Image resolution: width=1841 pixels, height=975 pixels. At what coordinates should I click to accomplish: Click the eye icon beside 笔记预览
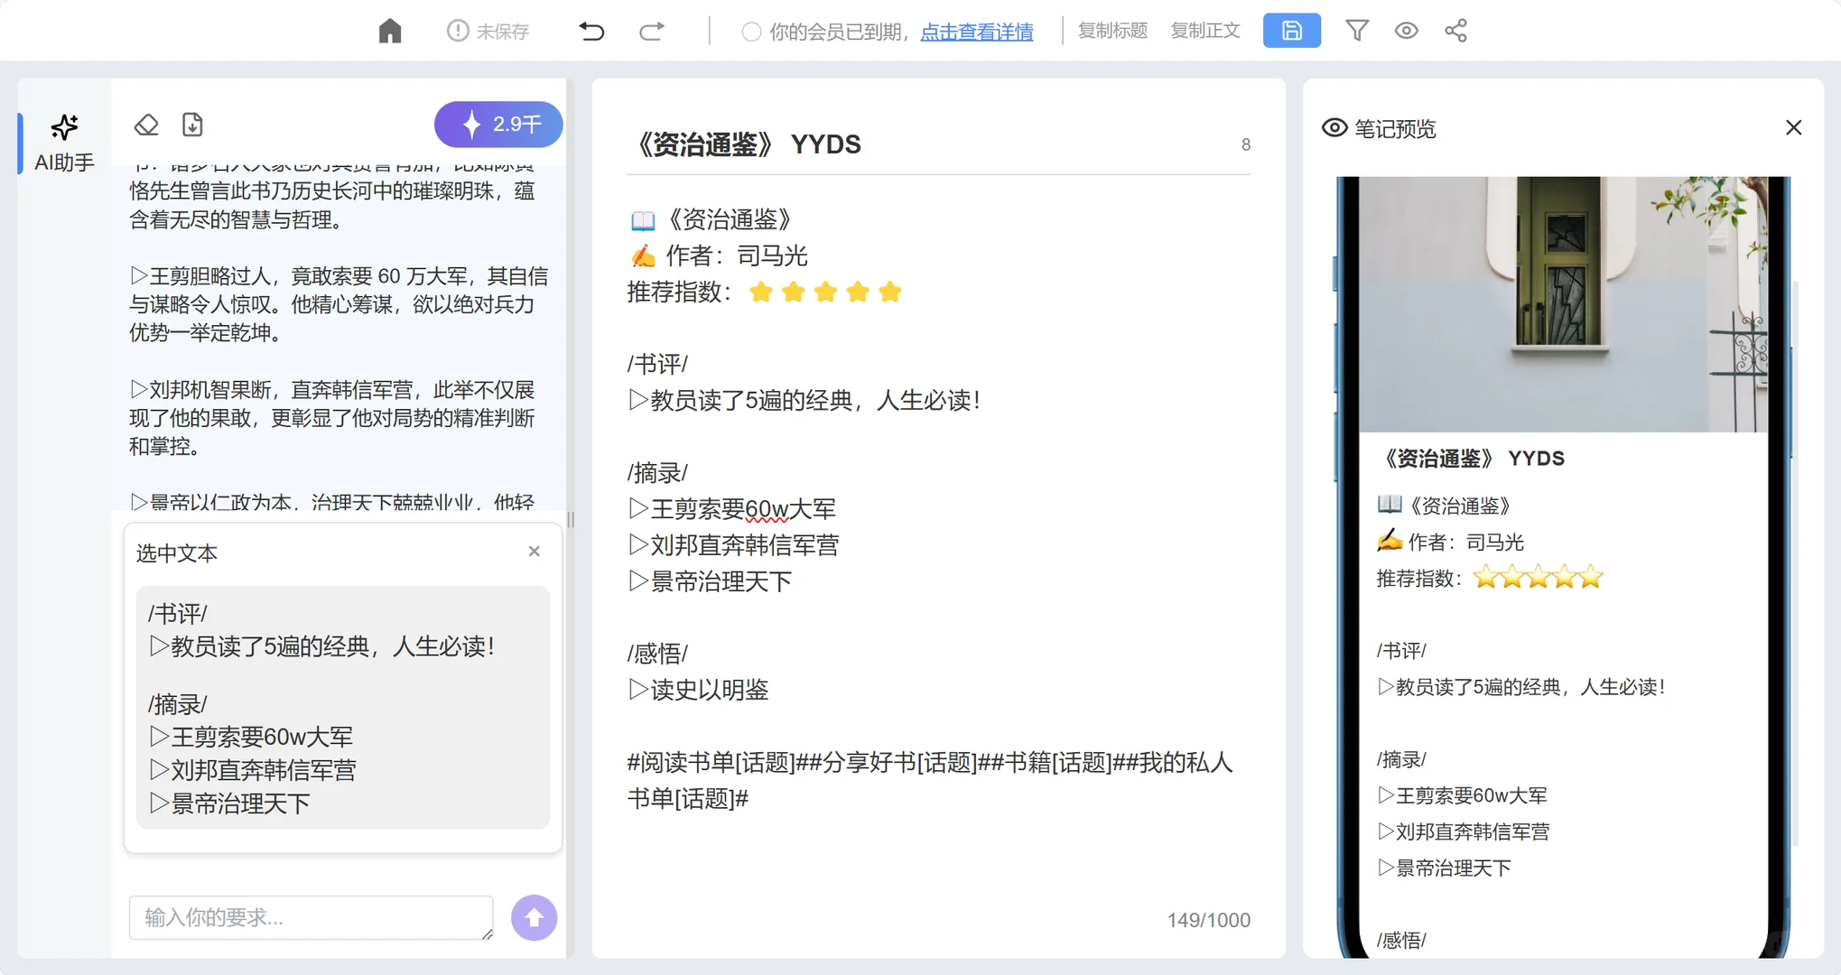pos(1334,127)
